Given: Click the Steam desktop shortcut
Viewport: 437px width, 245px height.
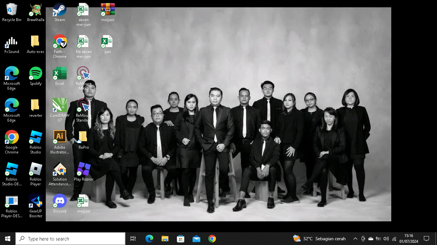Looking at the screenshot, I should 60,12.
